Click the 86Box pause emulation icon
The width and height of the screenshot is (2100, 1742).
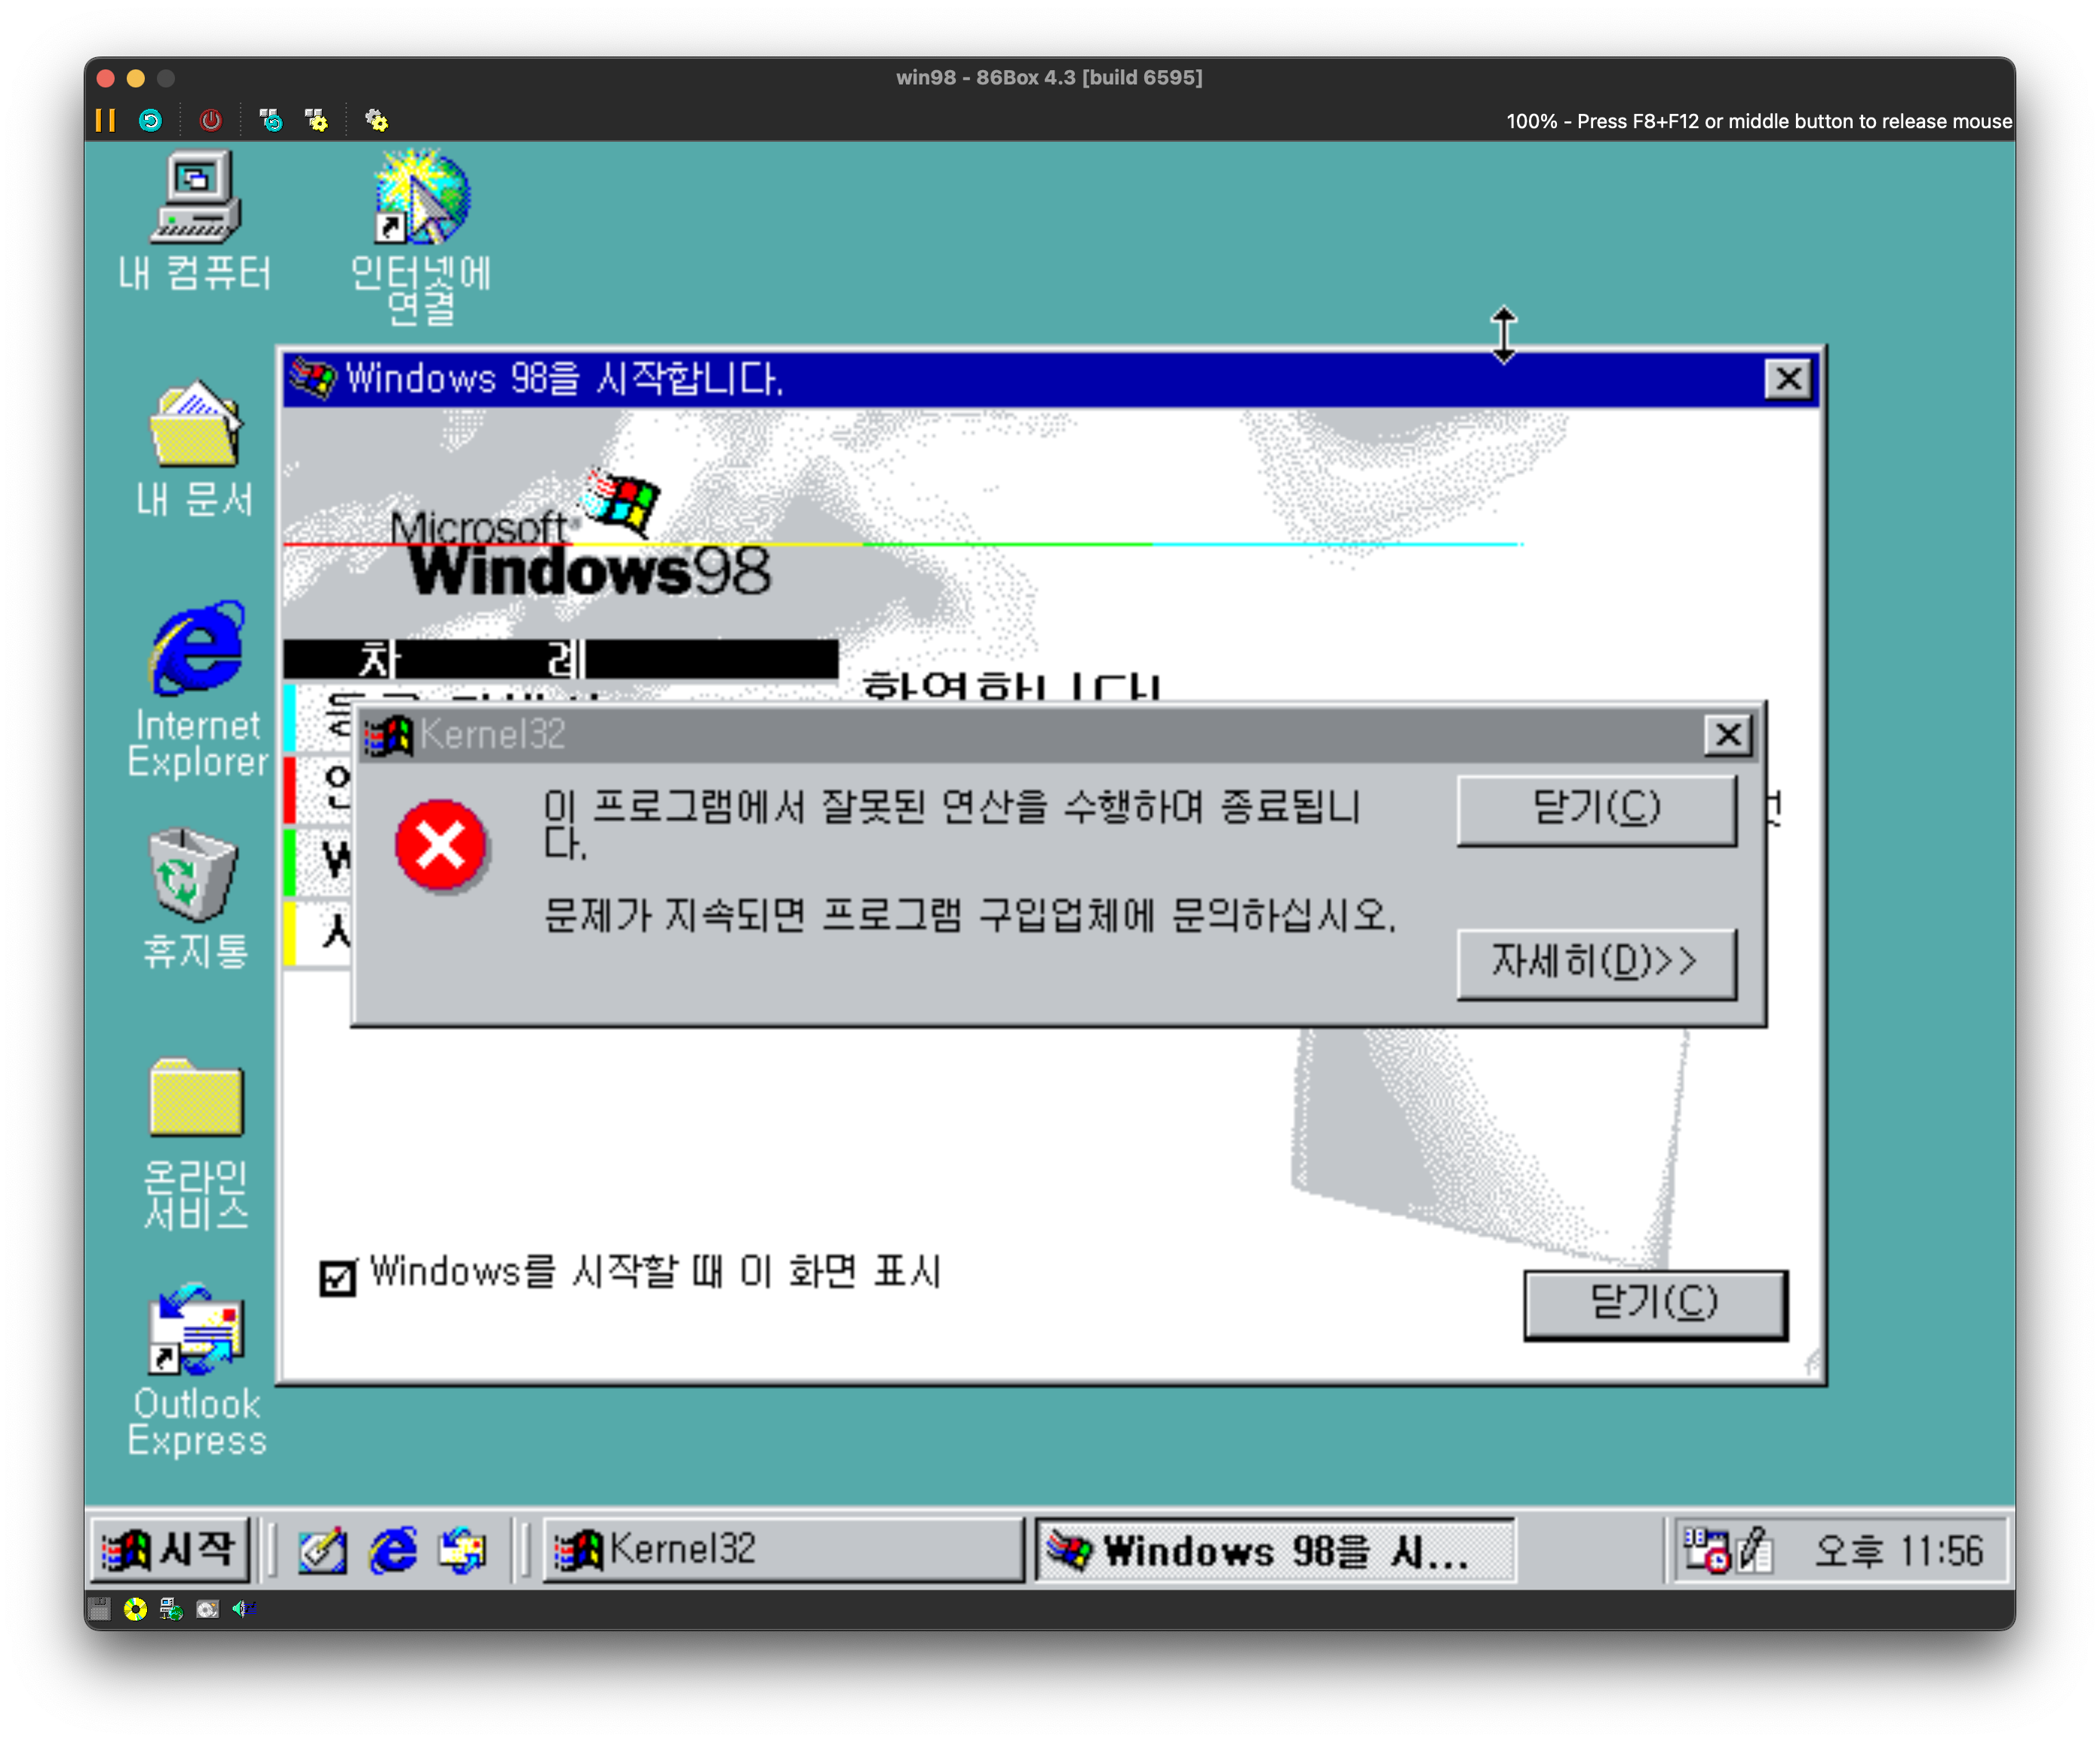coord(105,120)
